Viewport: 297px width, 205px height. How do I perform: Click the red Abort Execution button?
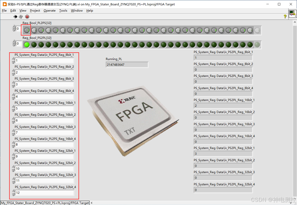(27, 17)
